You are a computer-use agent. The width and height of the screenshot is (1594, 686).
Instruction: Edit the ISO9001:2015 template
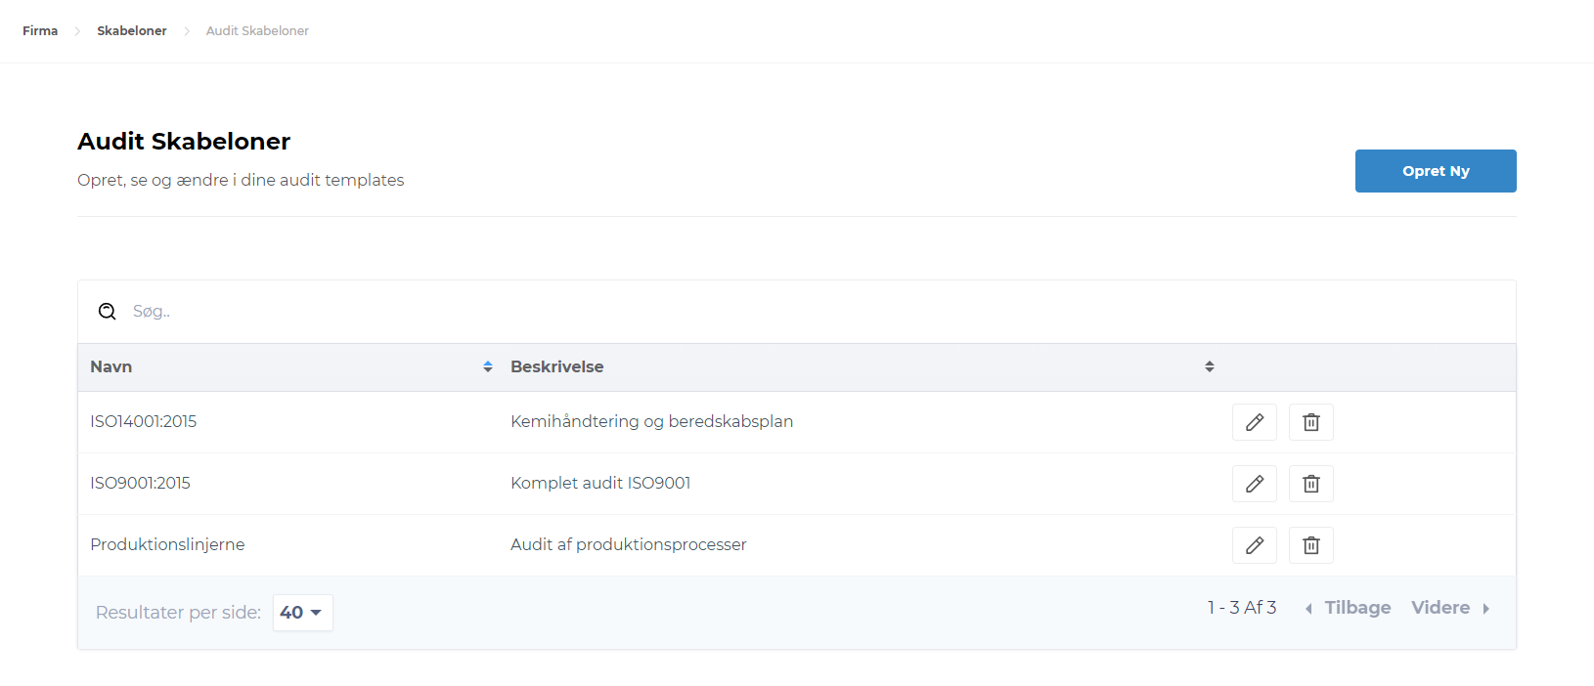click(1255, 484)
